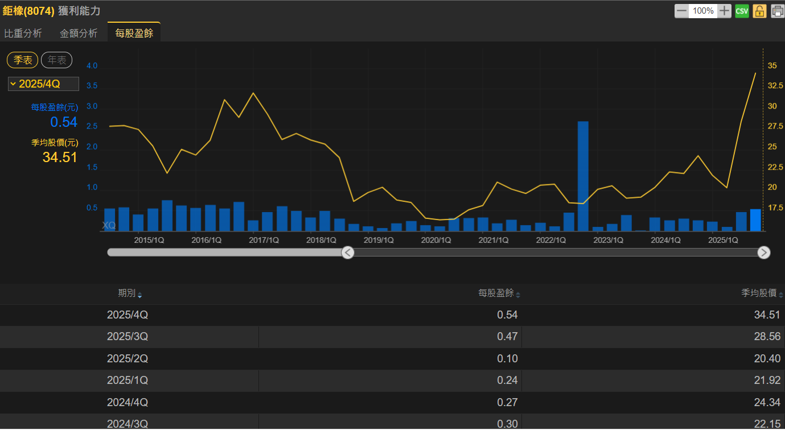Export data with the CSV icon

[x=742, y=11]
